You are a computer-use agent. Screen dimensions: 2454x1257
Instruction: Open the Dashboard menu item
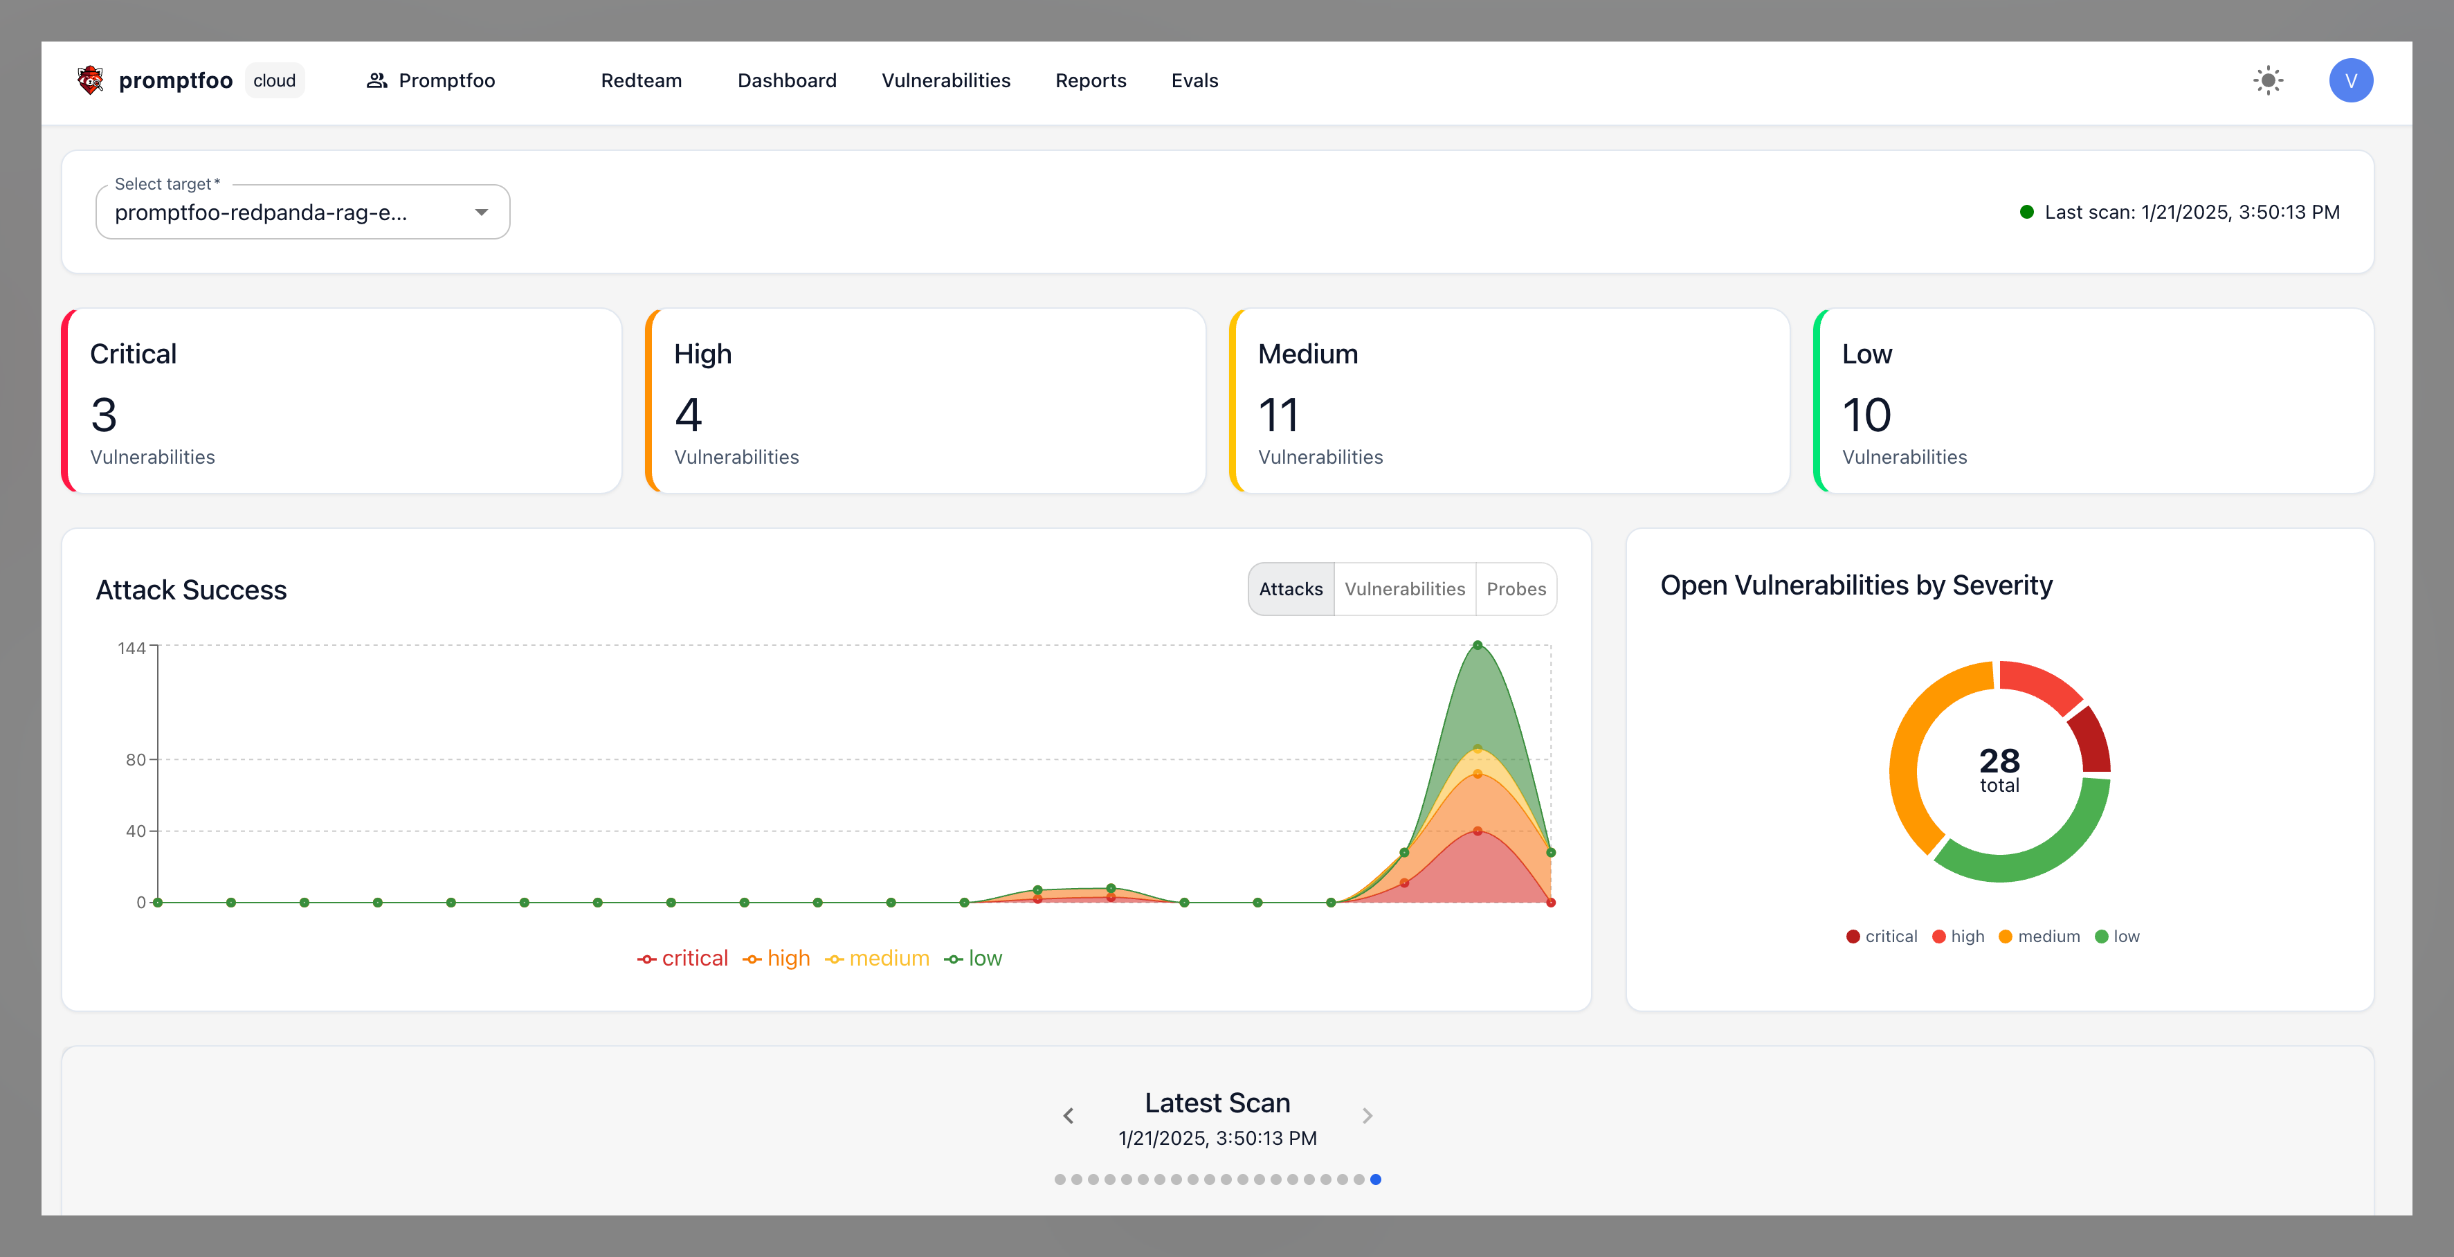787,80
